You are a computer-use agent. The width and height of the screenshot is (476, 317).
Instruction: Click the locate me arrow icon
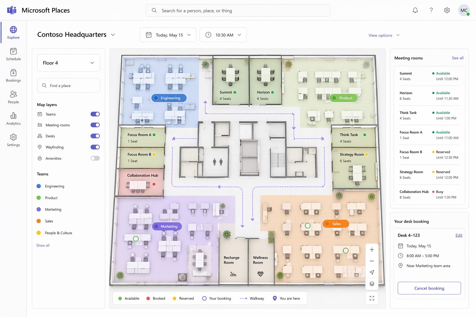[x=372, y=272]
